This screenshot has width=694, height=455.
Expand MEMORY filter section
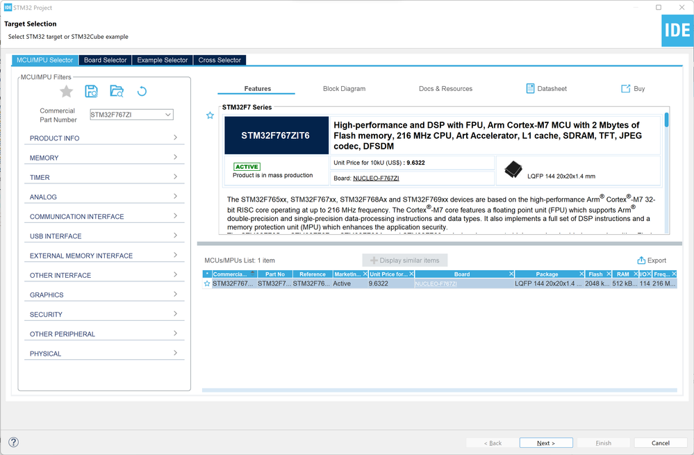[x=104, y=158]
